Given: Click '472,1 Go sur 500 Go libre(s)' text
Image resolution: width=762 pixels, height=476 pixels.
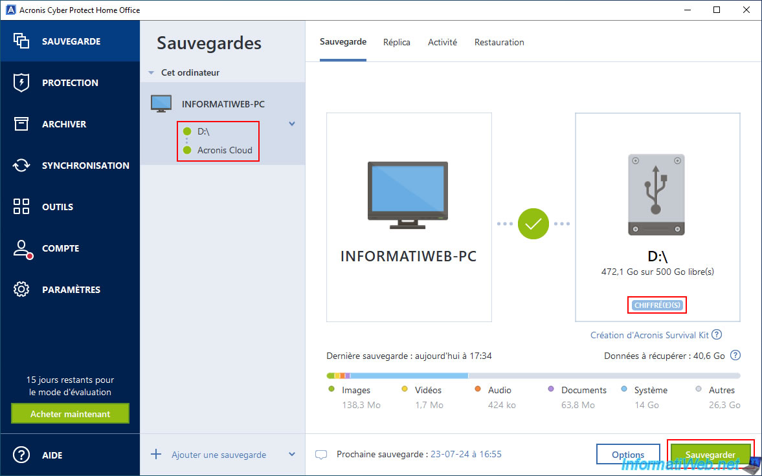Looking at the screenshot, I should point(658,272).
